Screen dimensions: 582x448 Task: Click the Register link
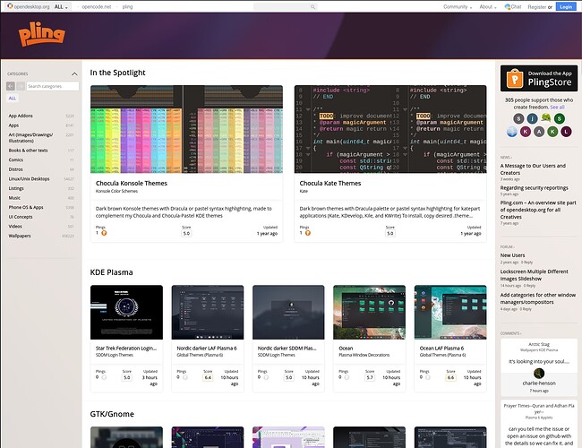(x=536, y=6)
